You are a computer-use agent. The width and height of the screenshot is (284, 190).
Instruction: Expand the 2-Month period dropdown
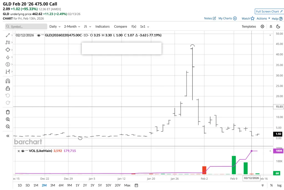[x=72, y=27]
